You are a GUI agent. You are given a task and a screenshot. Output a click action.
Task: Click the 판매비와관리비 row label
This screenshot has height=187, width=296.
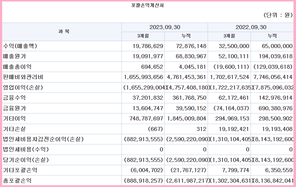click(23, 77)
